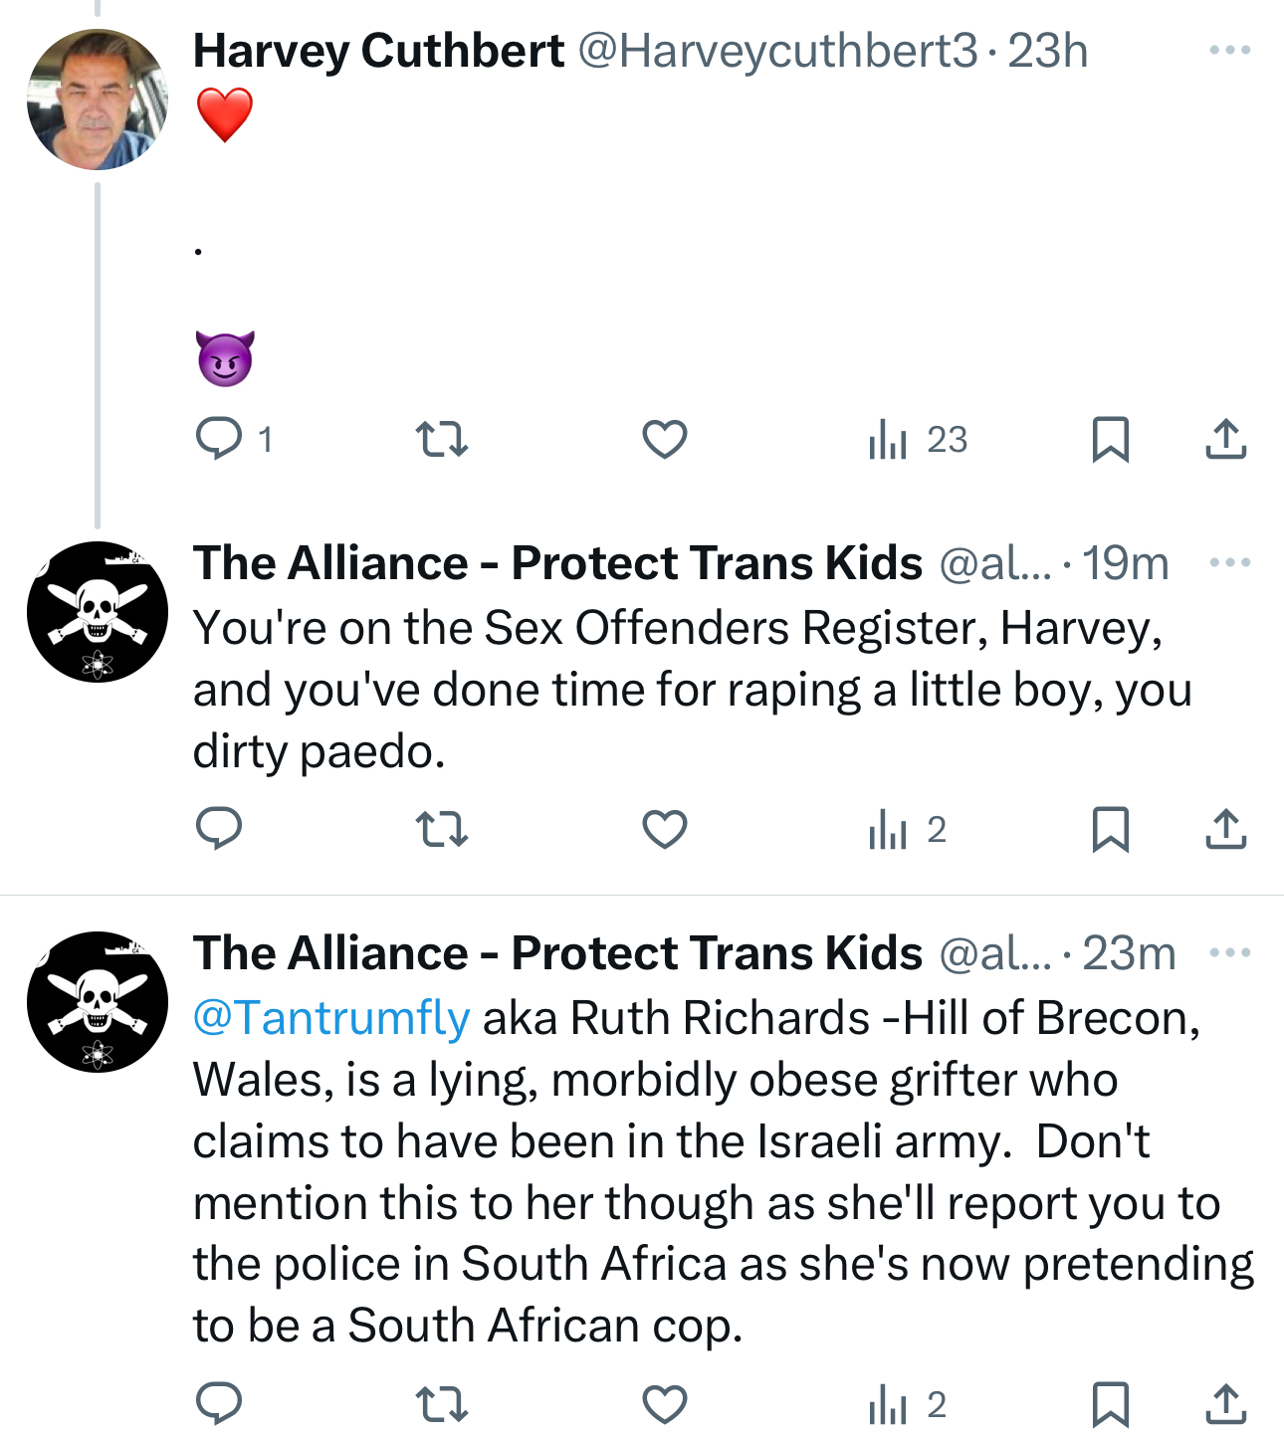The height and width of the screenshot is (1436, 1284).
Task: Open more options on Harvey's tweet
Action: (1229, 50)
